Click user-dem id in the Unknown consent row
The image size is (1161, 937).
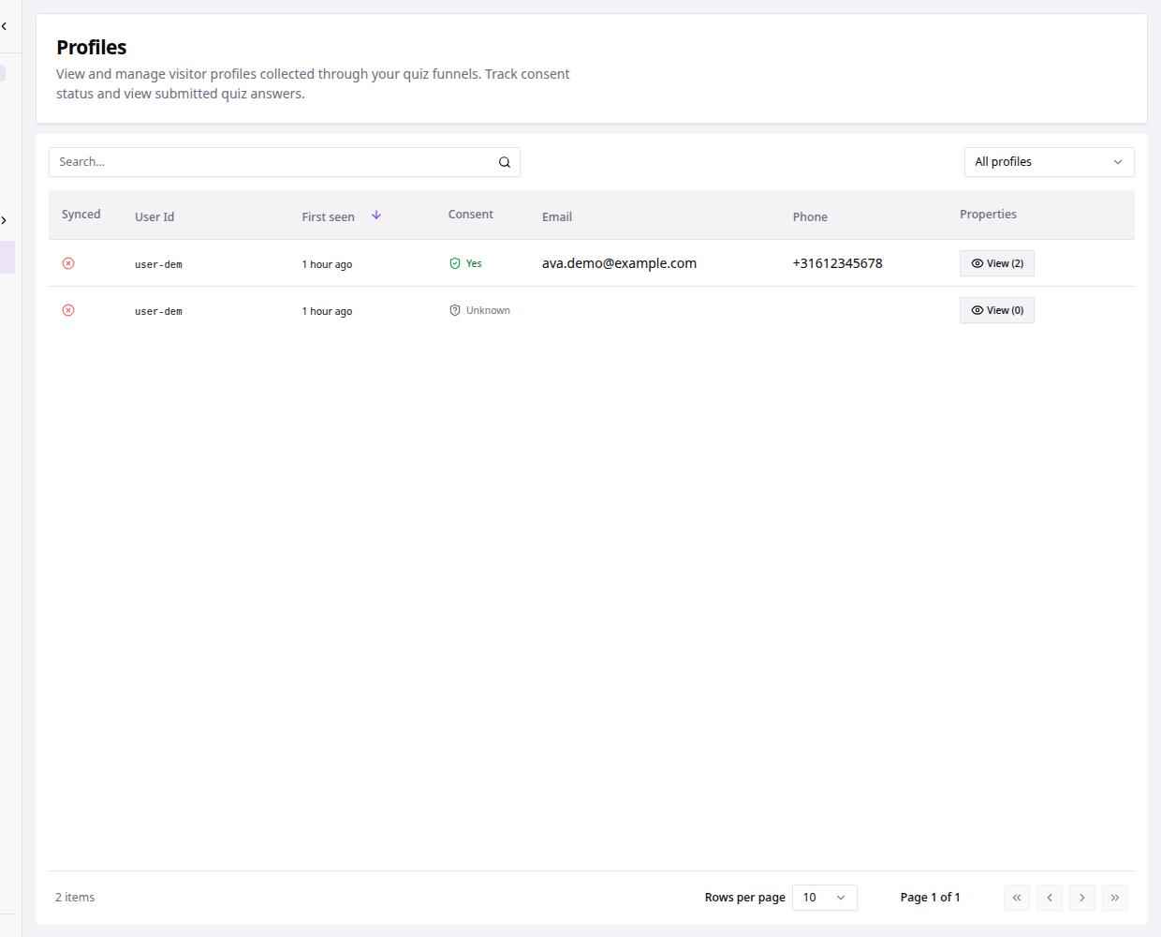(x=158, y=311)
